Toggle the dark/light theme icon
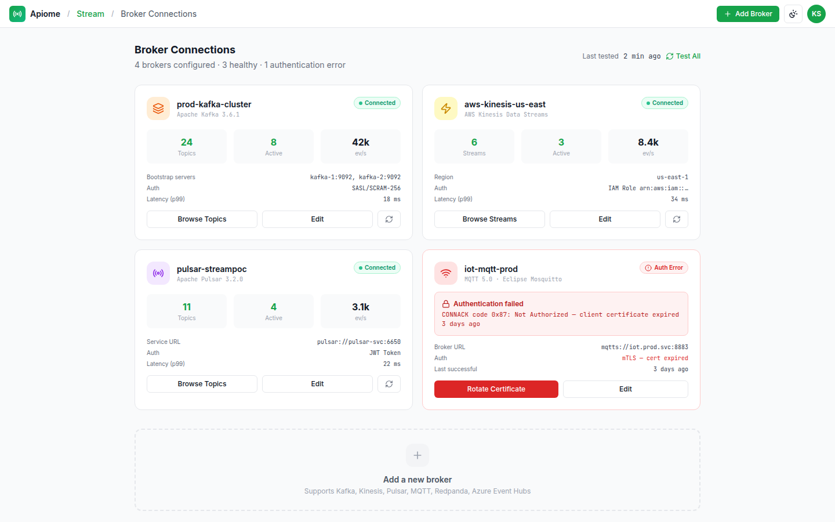This screenshot has height=522, width=835. click(793, 14)
